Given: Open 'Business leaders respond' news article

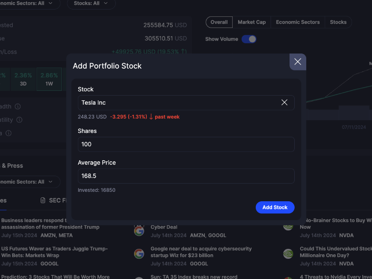Looking at the screenshot, I should [x=50, y=224].
